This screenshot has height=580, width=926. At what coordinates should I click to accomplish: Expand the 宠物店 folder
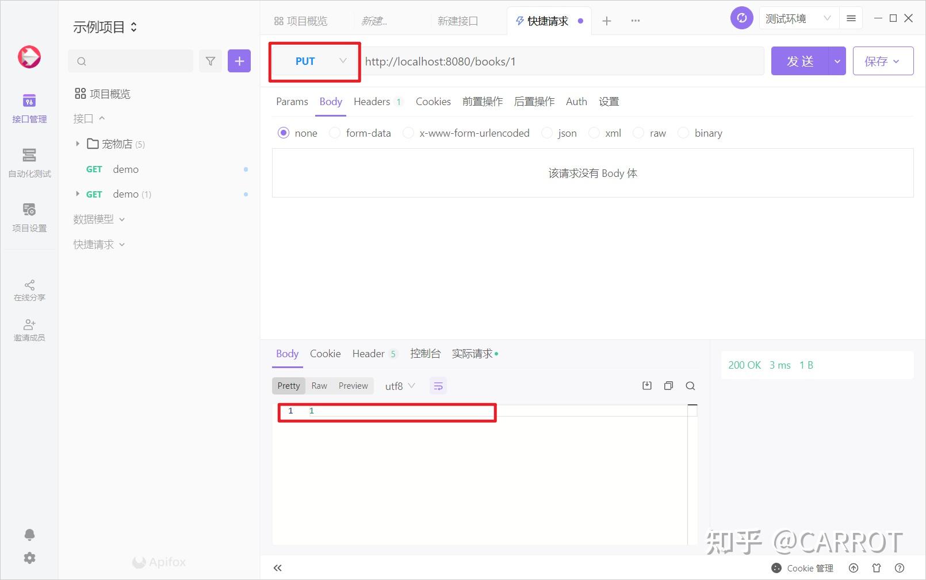pyautogui.click(x=78, y=144)
